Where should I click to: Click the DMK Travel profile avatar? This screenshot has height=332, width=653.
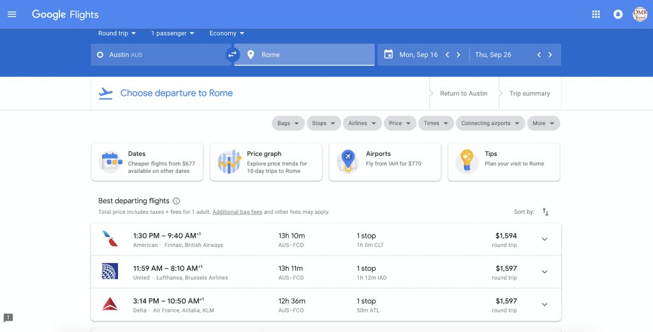(639, 14)
